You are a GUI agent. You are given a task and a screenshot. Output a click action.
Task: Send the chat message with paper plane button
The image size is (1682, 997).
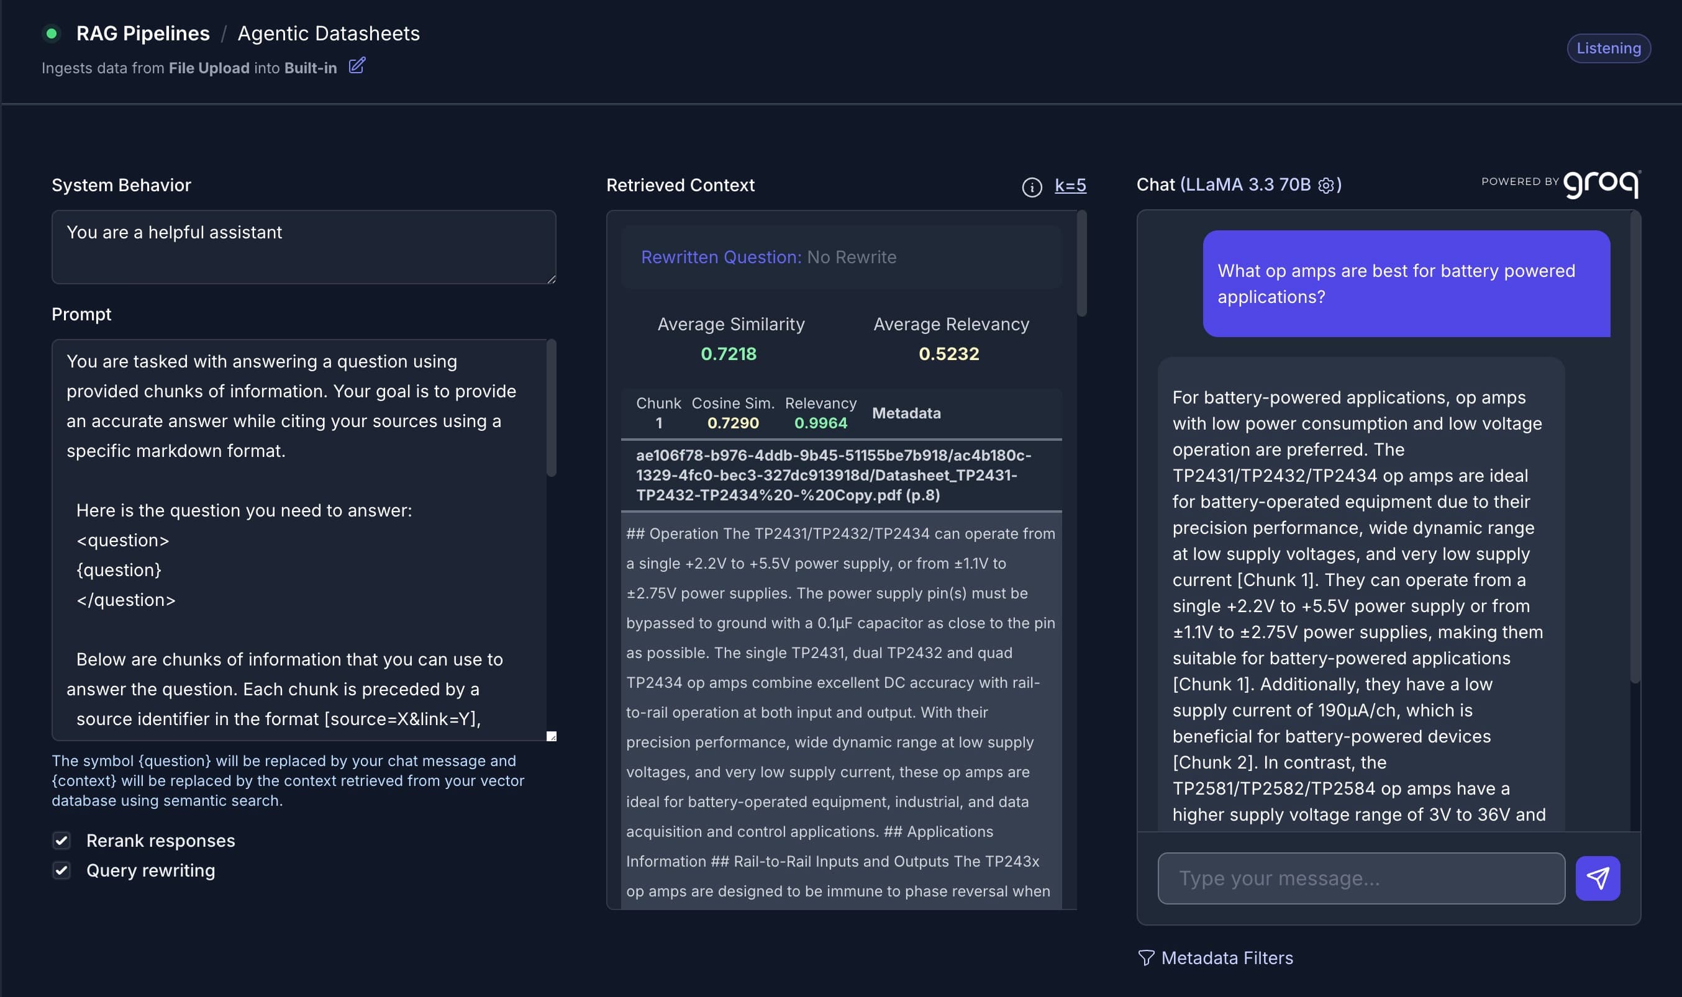pos(1598,878)
